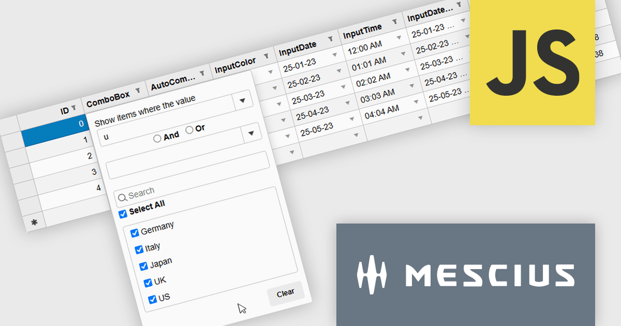The image size is (621, 326).
Task: Click the "Show items where the value" label
Action: pyautogui.click(x=145, y=111)
